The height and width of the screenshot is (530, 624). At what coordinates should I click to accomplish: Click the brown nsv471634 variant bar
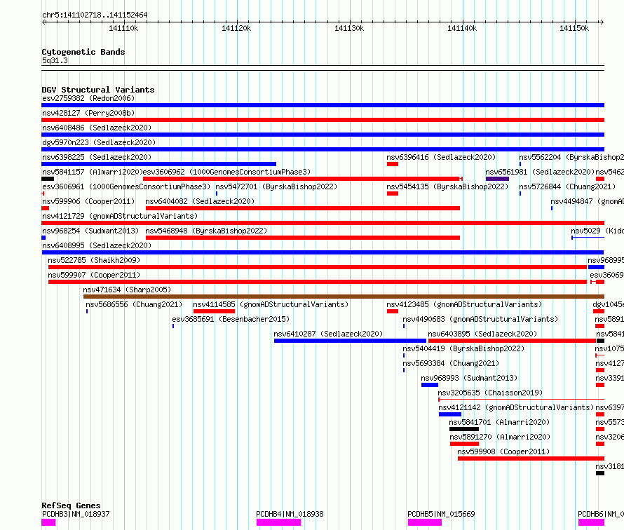pyautogui.click(x=344, y=297)
